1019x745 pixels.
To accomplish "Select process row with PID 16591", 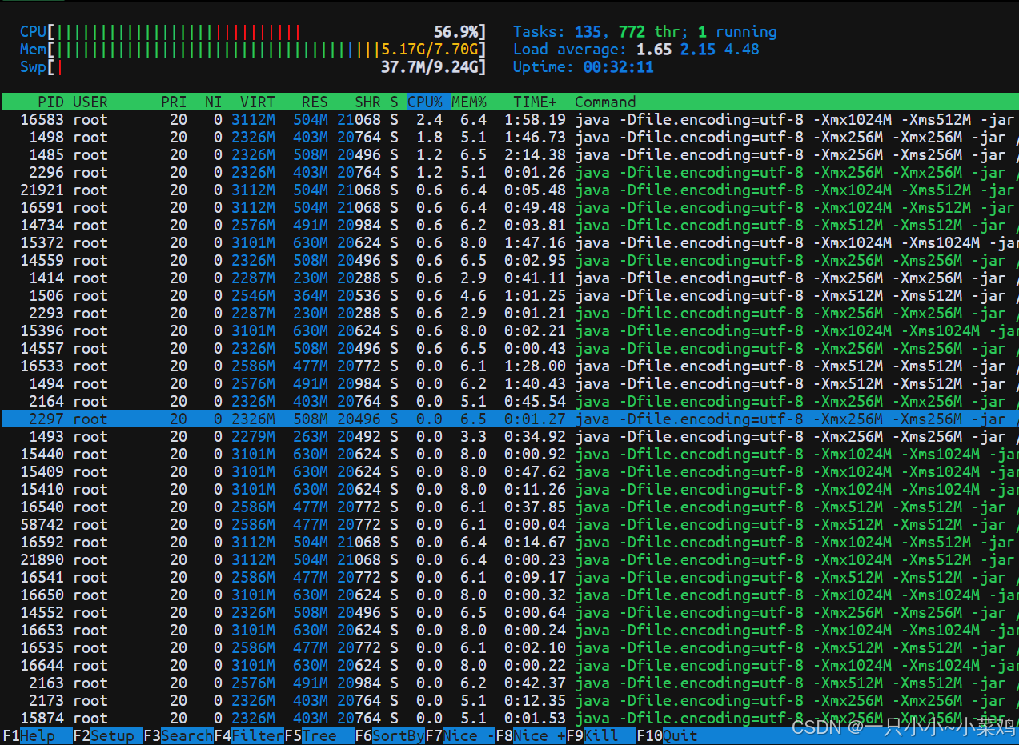I will (509, 208).
